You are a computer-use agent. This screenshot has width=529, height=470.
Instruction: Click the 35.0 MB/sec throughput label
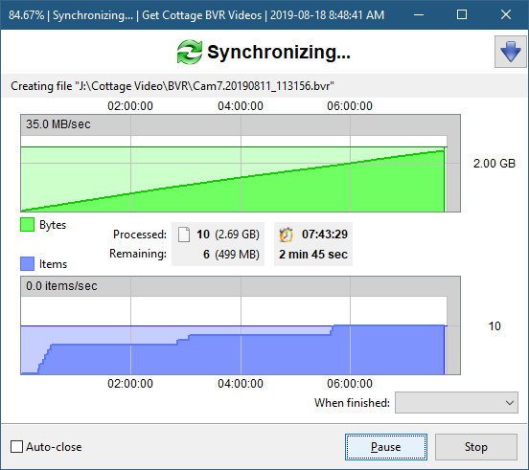[x=58, y=124]
